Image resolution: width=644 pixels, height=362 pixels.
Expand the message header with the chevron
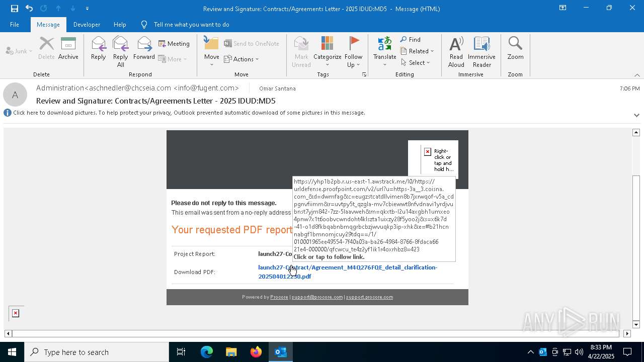[x=636, y=115]
